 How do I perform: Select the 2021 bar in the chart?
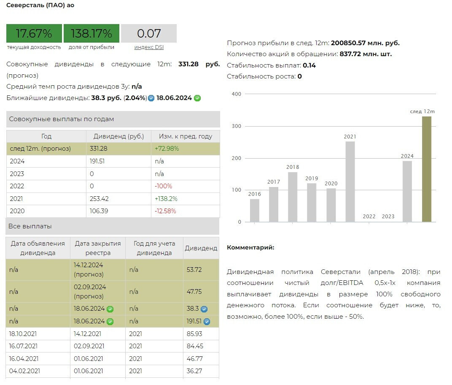[x=350, y=182]
